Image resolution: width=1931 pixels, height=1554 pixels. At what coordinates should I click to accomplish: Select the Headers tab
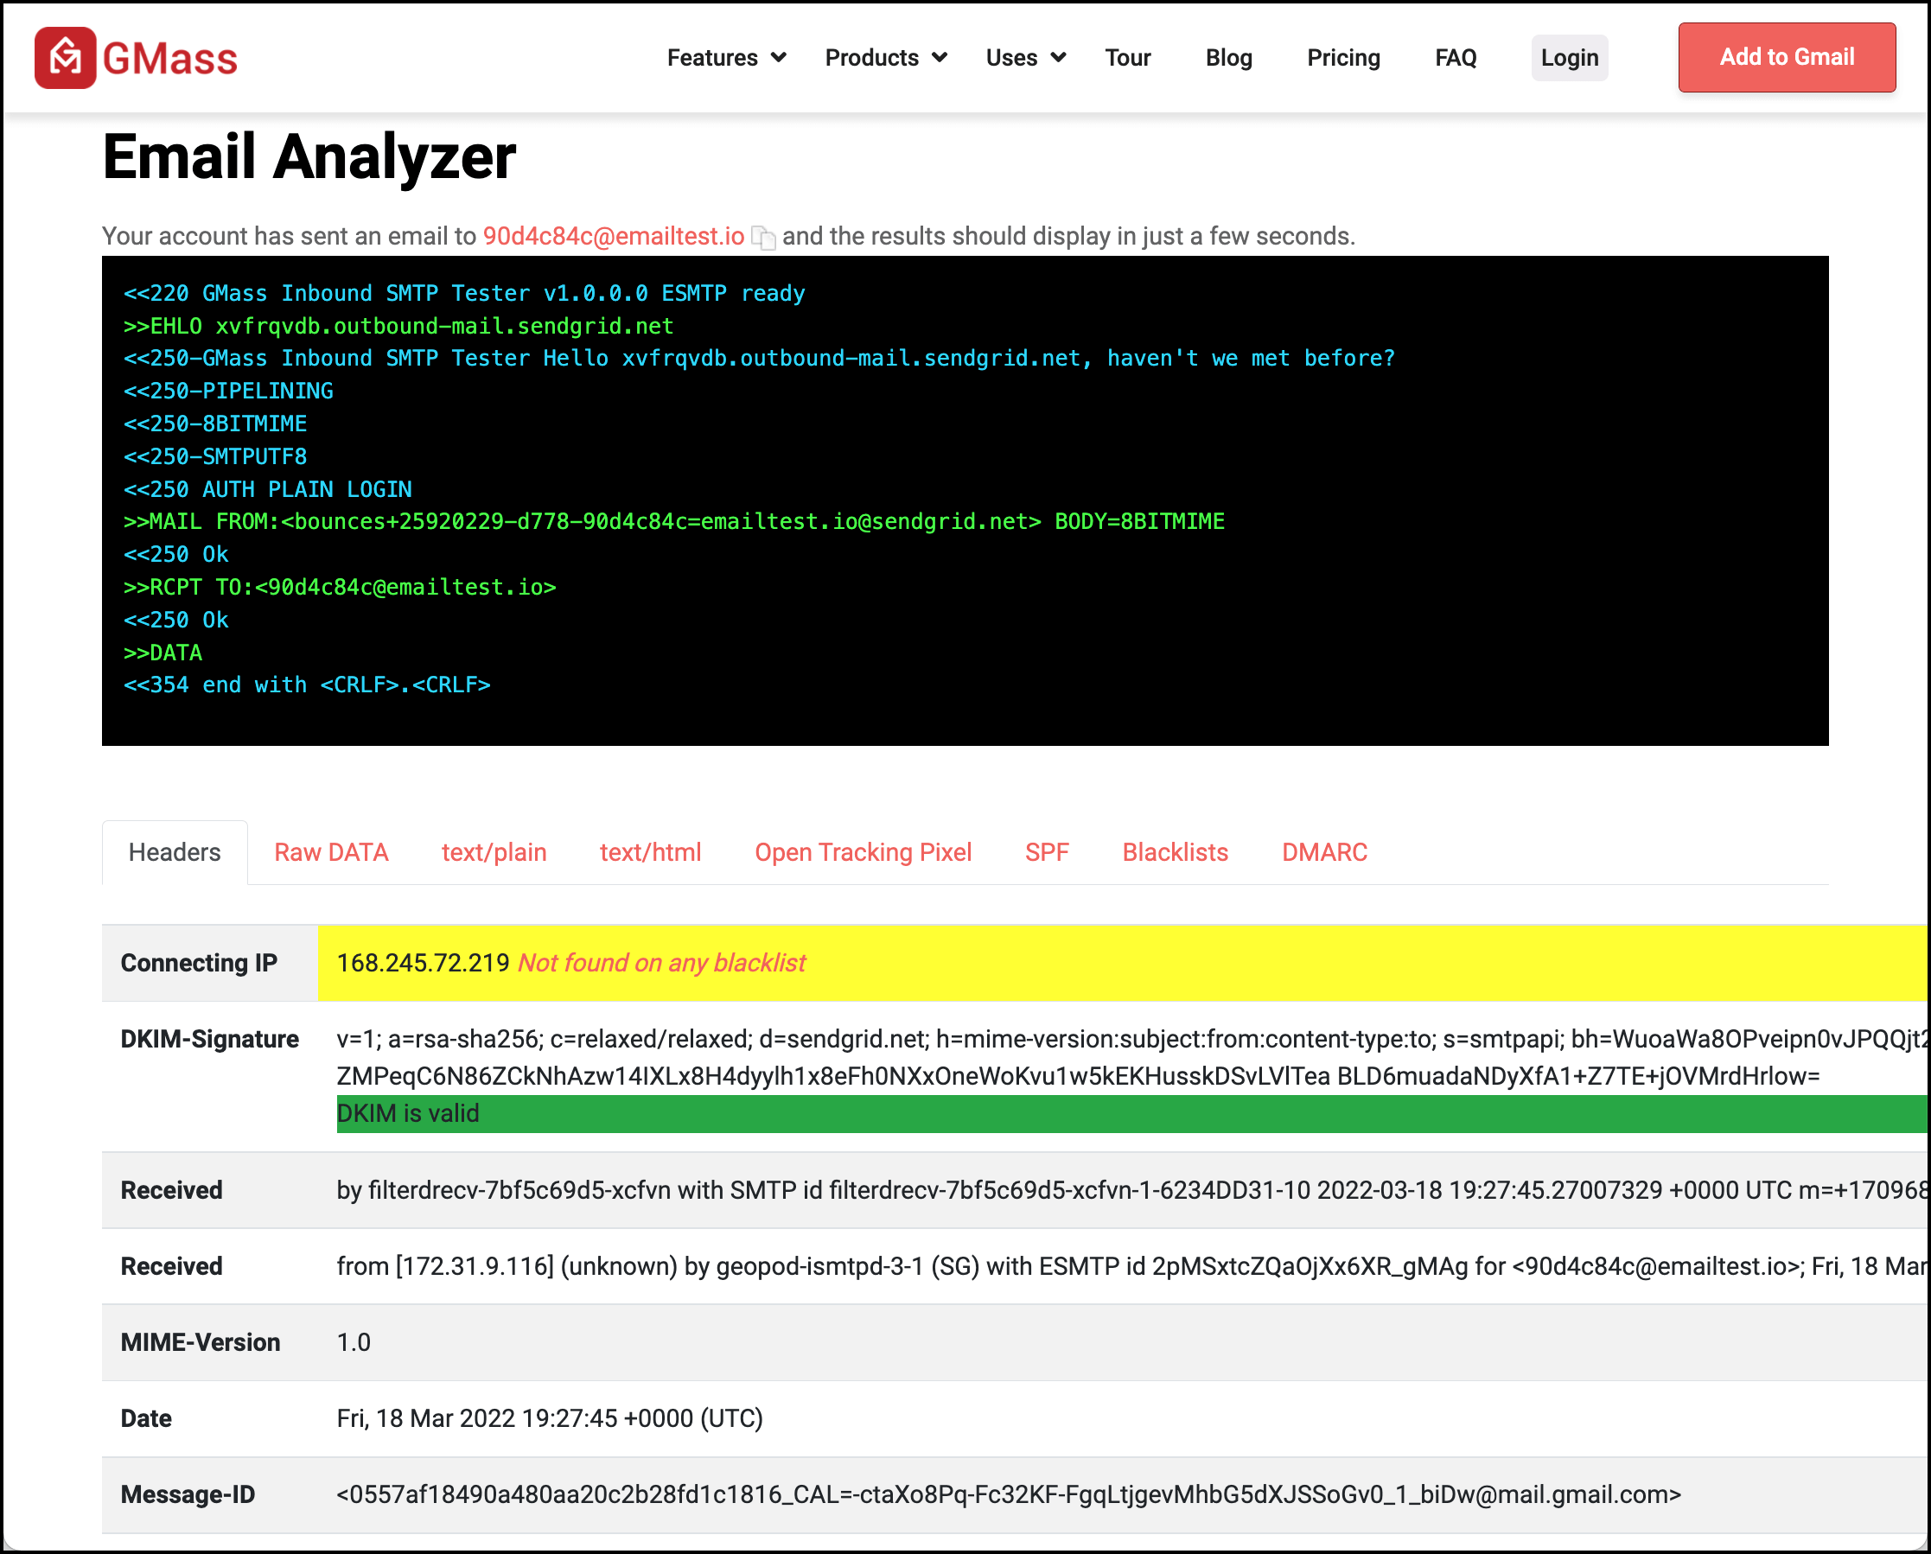tap(175, 852)
